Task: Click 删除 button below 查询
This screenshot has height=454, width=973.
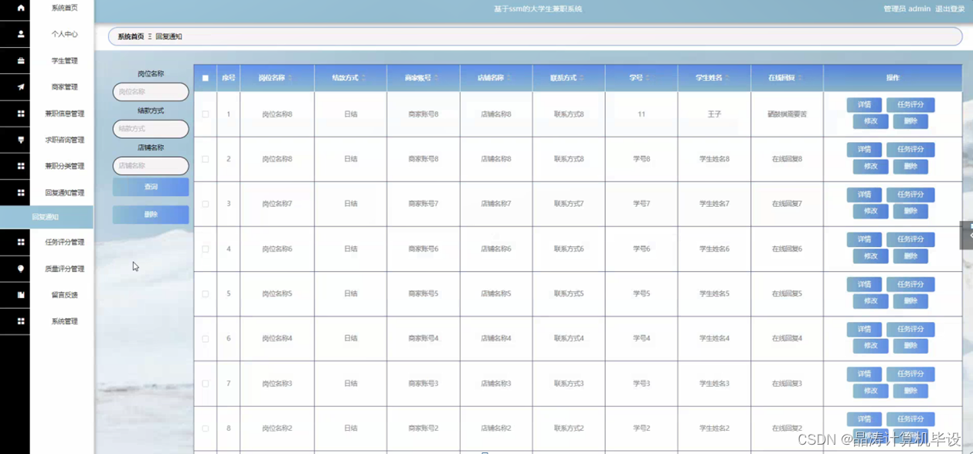Action: [x=151, y=215]
